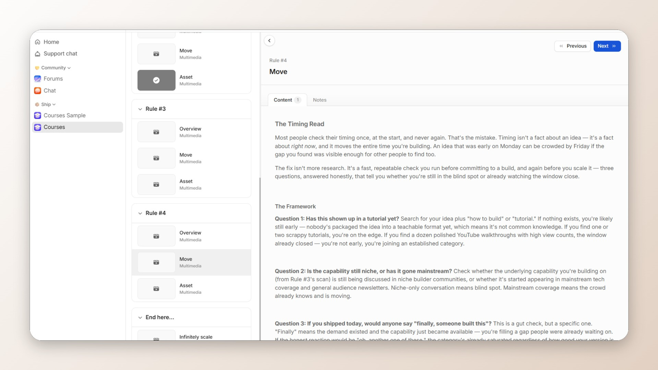The height and width of the screenshot is (370, 658).
Task: Click Rule #3 Asset video thumbnail
Action: point(156,184)
